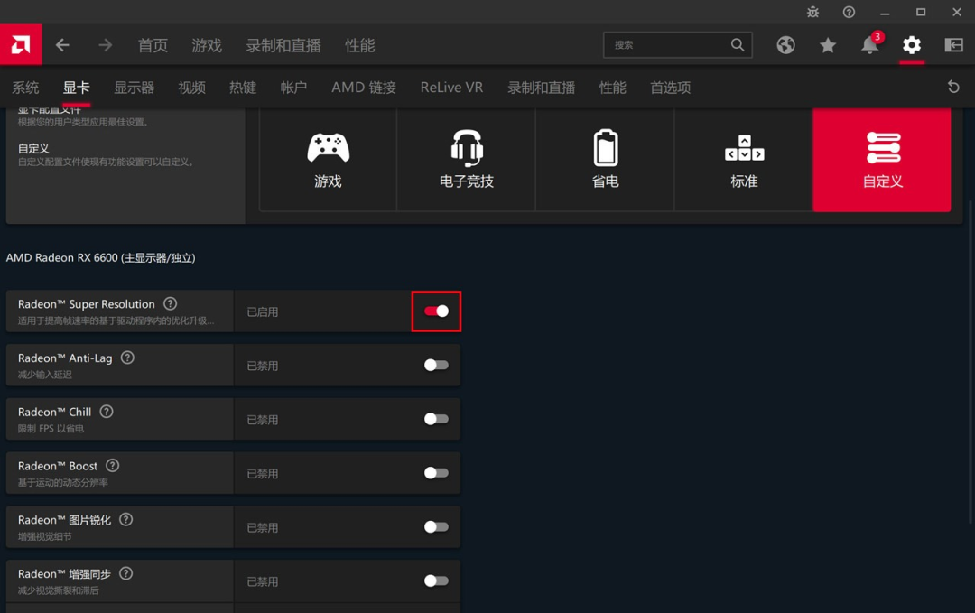Image resolution: width=975 pixels, height=613 pixels.
Task: Open favorites star icon
Action: 828,45
